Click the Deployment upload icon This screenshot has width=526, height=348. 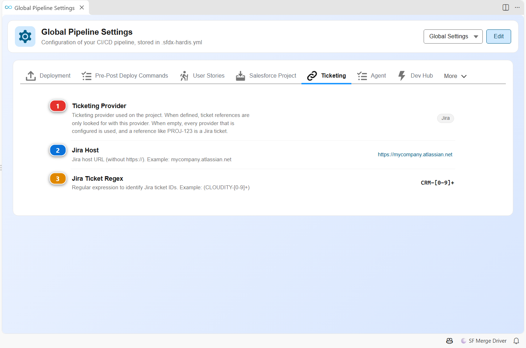click(x=31, y=76)
